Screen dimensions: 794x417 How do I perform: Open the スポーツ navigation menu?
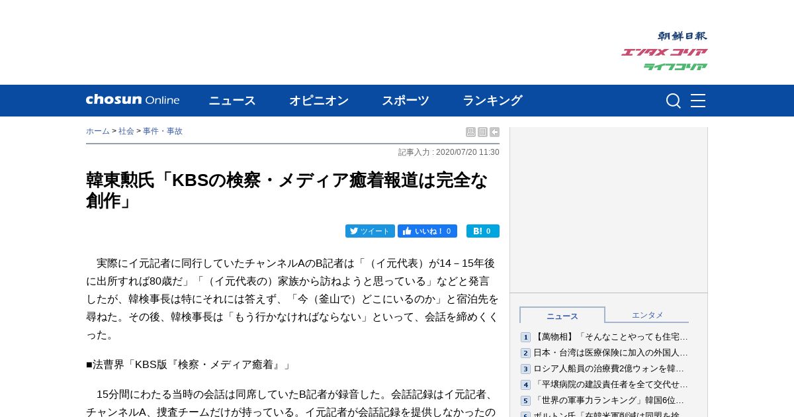(x=406, y=101)
